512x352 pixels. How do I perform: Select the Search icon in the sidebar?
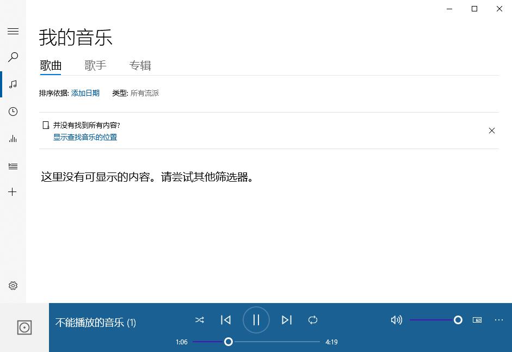(13, 57)
